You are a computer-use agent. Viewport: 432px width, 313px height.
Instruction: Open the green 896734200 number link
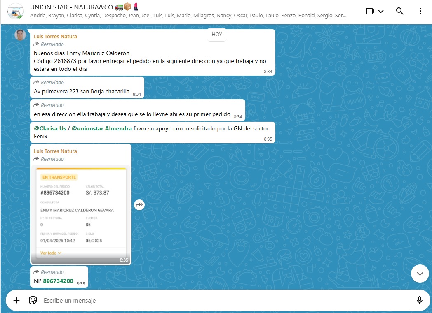pos(58,281)
